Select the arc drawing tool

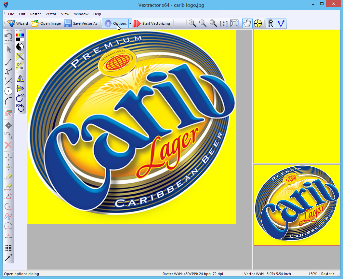click(x=8, y=101)
